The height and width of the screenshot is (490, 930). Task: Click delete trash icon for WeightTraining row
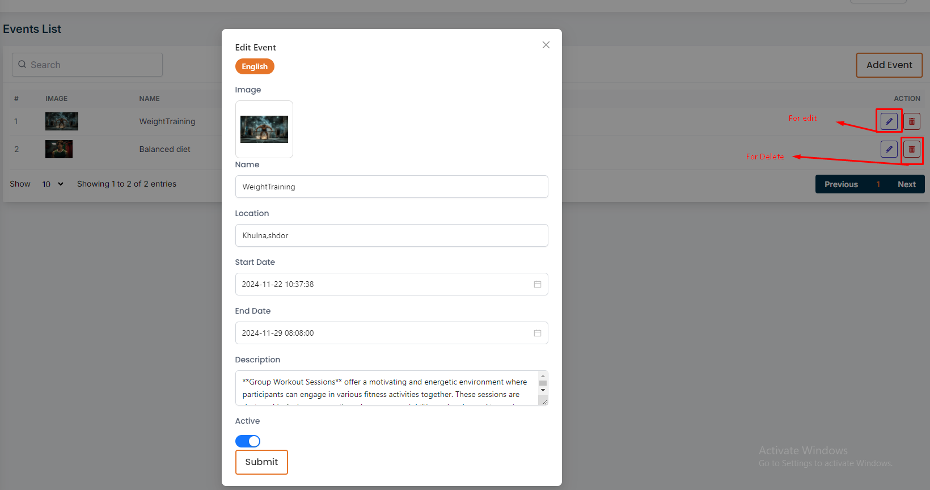click(x=911, y=121)
